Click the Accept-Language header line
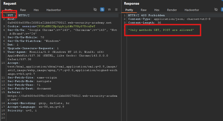The width and height of the screenshot is (223, 121). coord(36,107)
